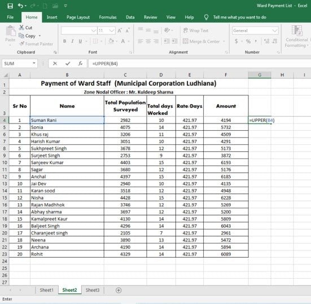Switch to the Review tab
This screenshot has width=311, height=304.
tap(150, 17)
